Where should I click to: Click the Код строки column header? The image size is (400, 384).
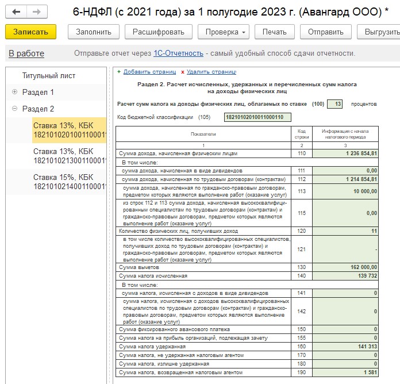(302, 134)
